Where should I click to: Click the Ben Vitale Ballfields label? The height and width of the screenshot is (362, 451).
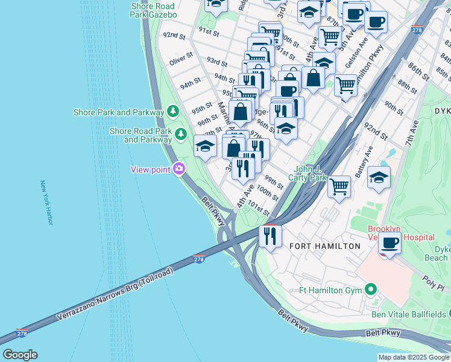[408, 314]
